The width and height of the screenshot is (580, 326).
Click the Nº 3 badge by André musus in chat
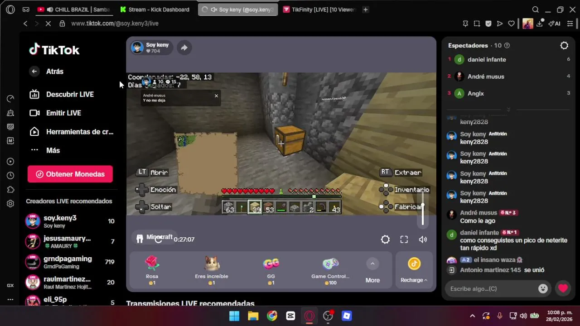pyautogui.click(x=508, y=213)
